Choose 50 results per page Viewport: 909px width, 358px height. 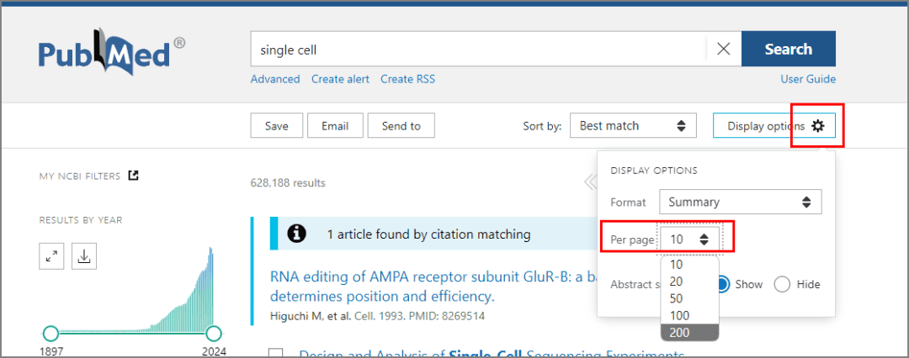677,298
